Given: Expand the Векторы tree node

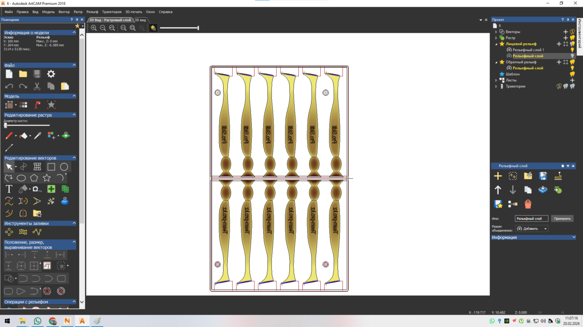Looking at the screenshot, I should click(x=496, y=32).
